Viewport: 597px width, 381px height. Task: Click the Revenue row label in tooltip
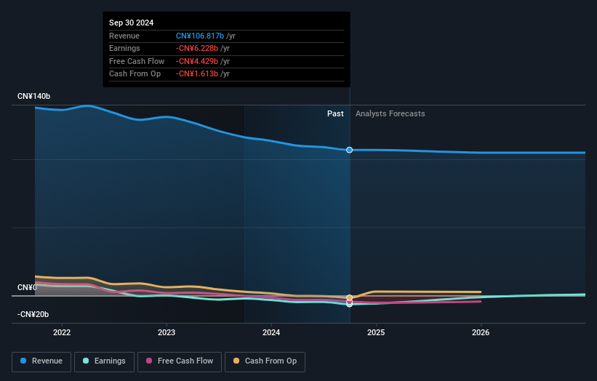[124, 36]
